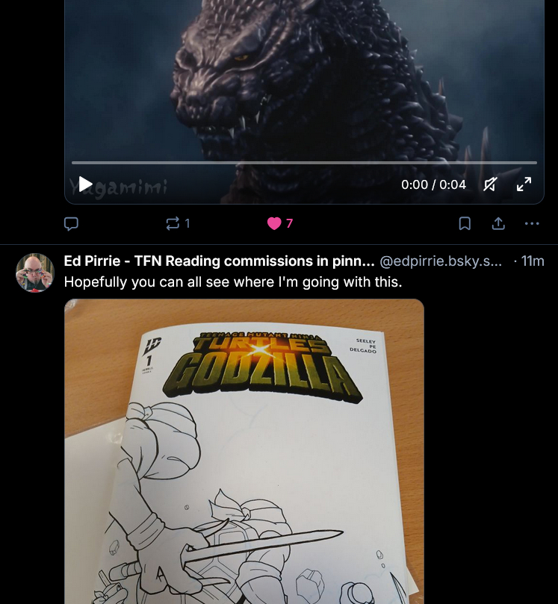Screen dimensions: 558x604
Task: Seek along the video progress bar
Action: [x=303, y=162]
